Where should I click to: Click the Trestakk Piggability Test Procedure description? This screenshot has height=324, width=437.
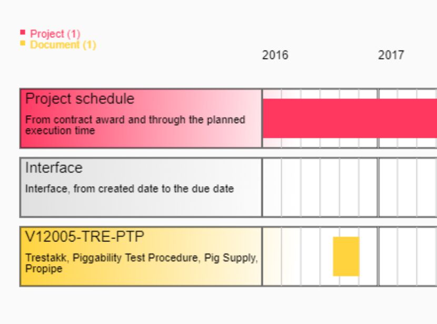pos(142,263)
